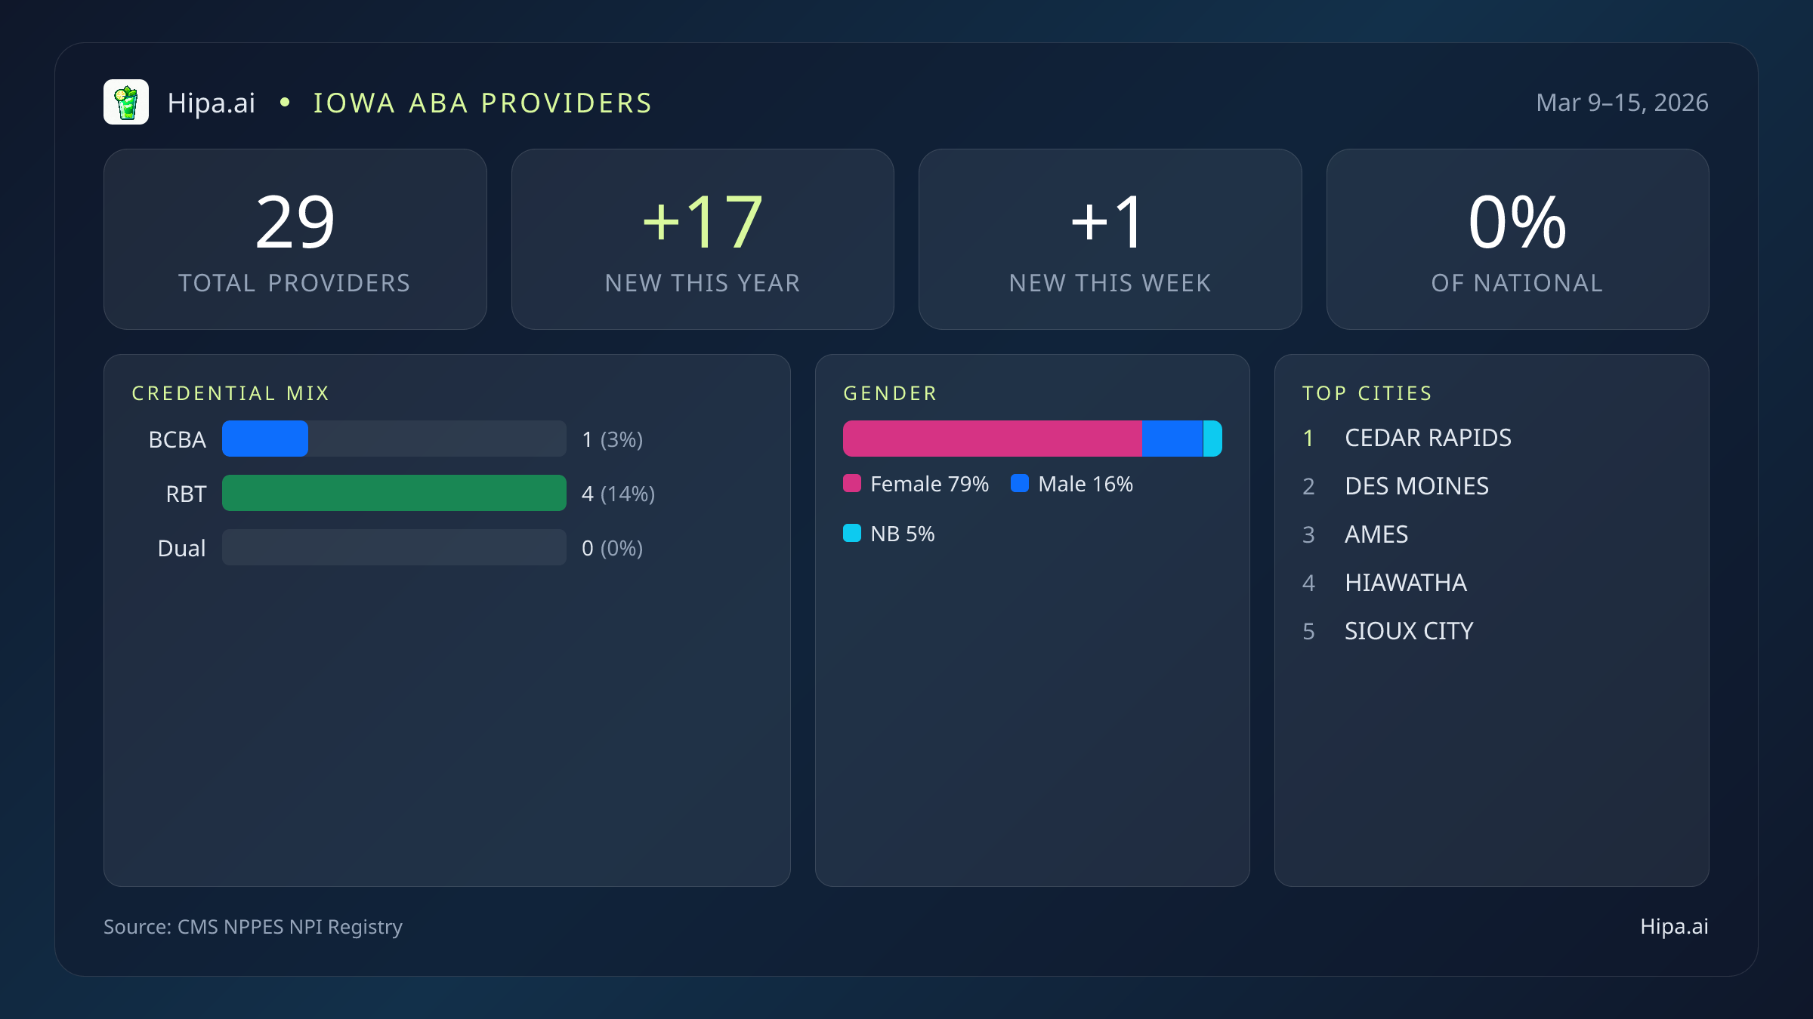
Task: Click the Male segment of the gender bar
Action: (1172, 438)
